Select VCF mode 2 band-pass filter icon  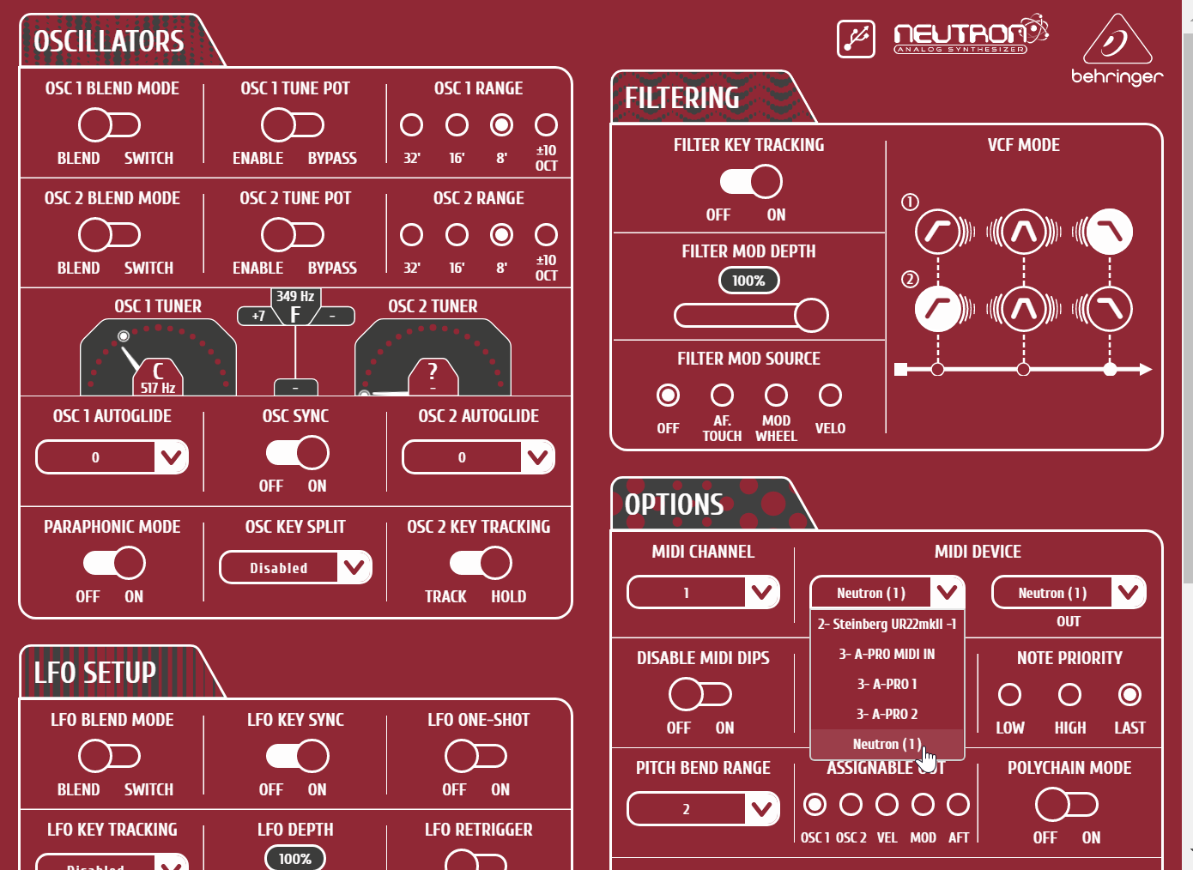pyautogui.click(x=1023, y=309)
